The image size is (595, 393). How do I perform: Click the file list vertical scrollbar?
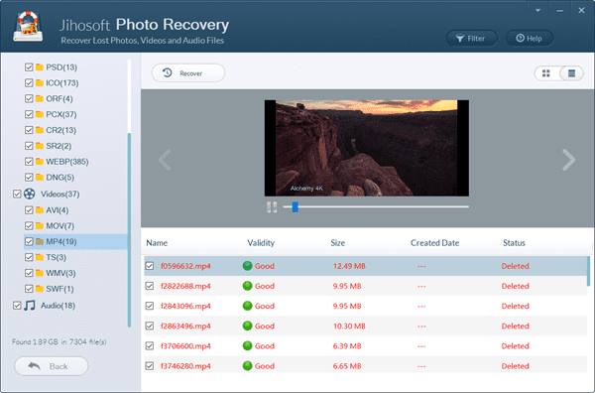[x=588, y=271]
